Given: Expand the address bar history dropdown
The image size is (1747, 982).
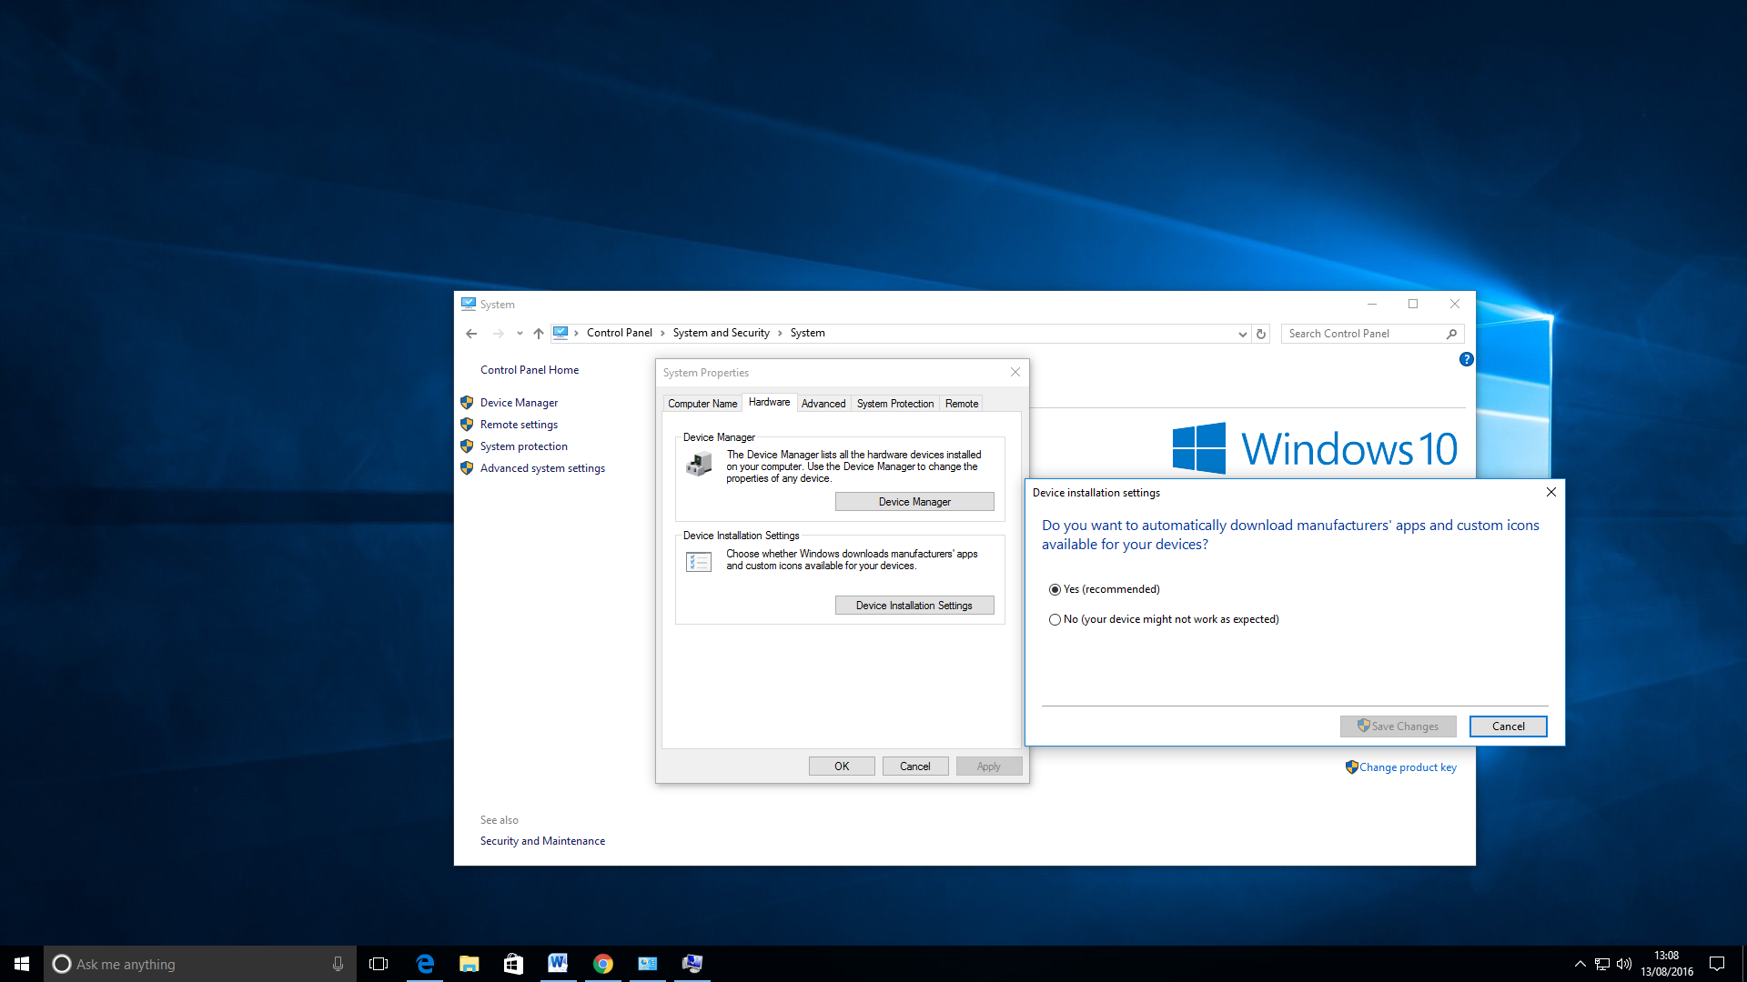Looking at the screenshot, I should 1242,334.
